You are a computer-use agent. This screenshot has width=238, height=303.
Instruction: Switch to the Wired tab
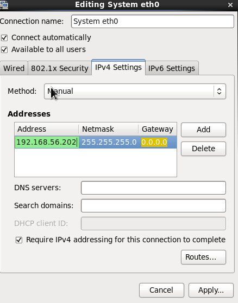14,68
